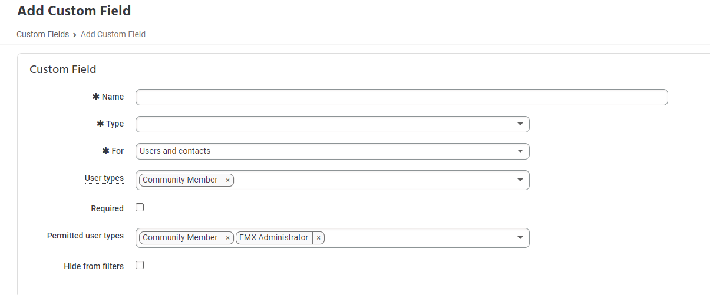This screenshot has height=295, width=710.
Task: Go to Custom Fields breadcrumb link
Action: point(42,34)
